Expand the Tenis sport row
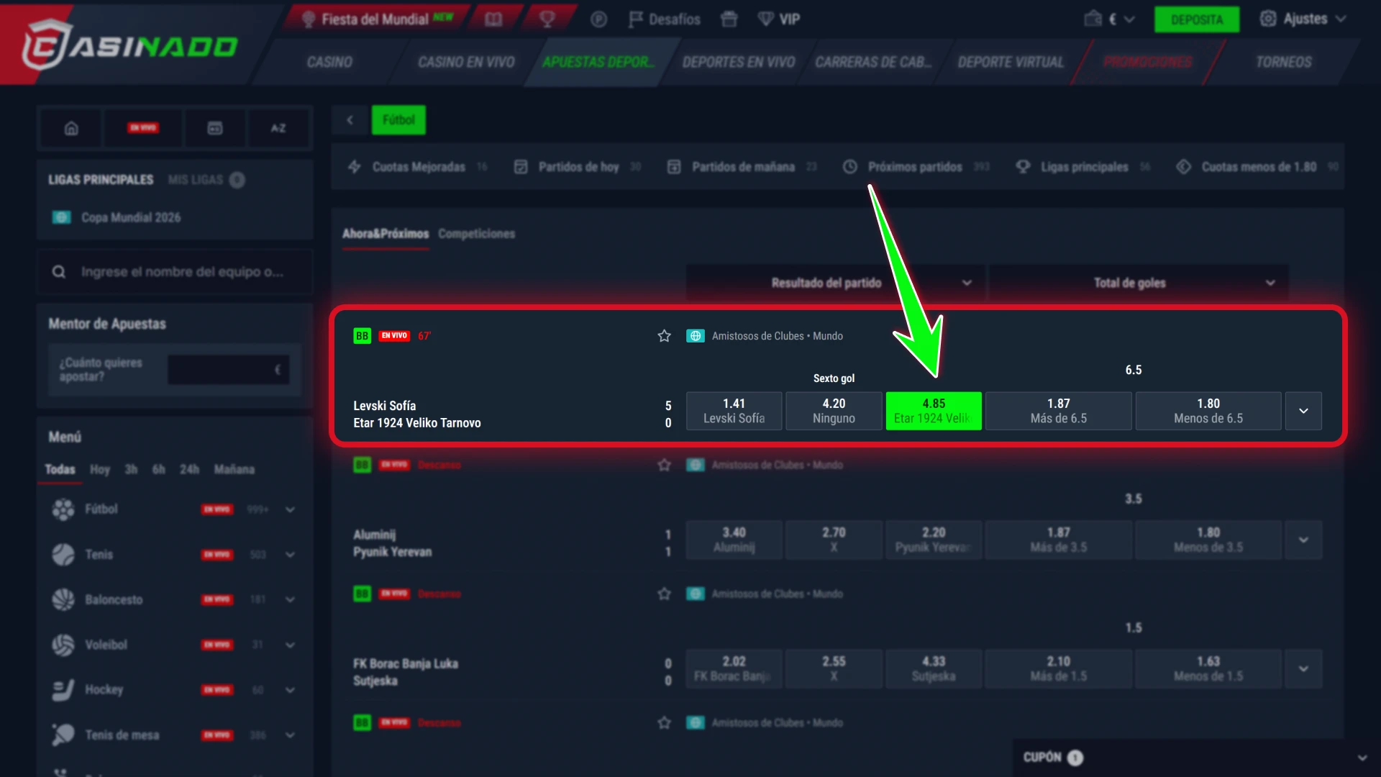The image size is (1381, 777). [x=291, y=555]
